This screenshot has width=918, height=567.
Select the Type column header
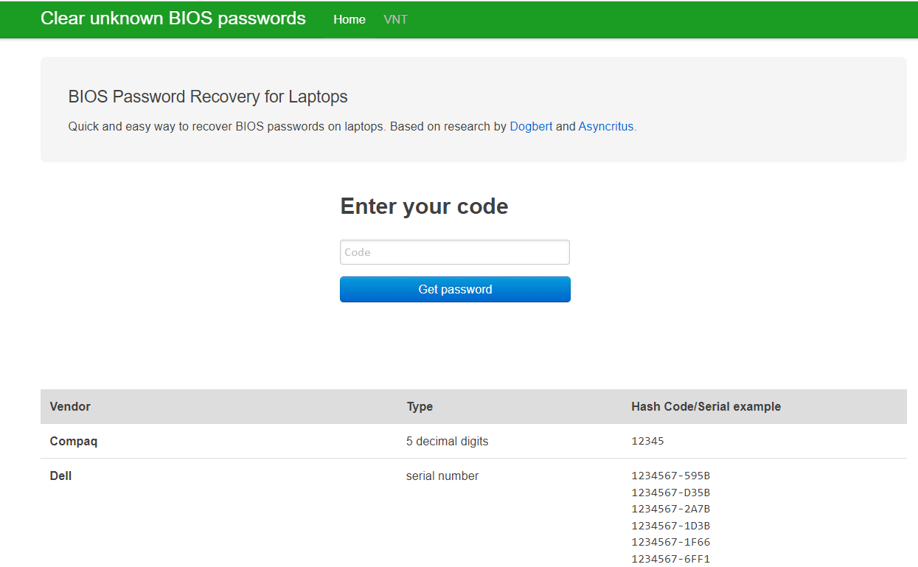pyautogui.click(x=420, y=406)
